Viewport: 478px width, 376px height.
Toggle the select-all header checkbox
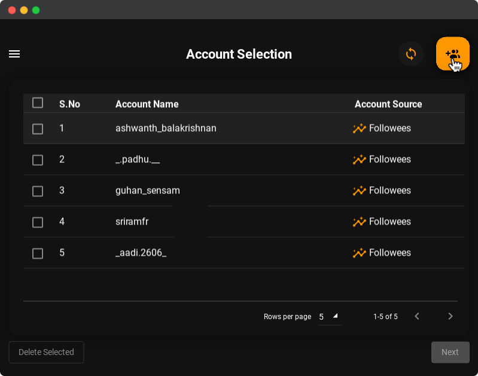click(38, 103)
